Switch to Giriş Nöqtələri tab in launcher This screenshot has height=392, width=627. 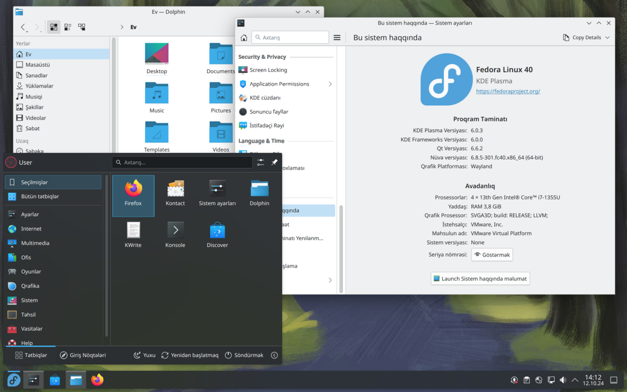coord(83,355)
